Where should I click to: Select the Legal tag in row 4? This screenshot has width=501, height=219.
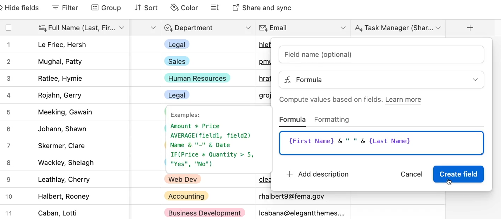pyautogui.click(x=176, y=95)
